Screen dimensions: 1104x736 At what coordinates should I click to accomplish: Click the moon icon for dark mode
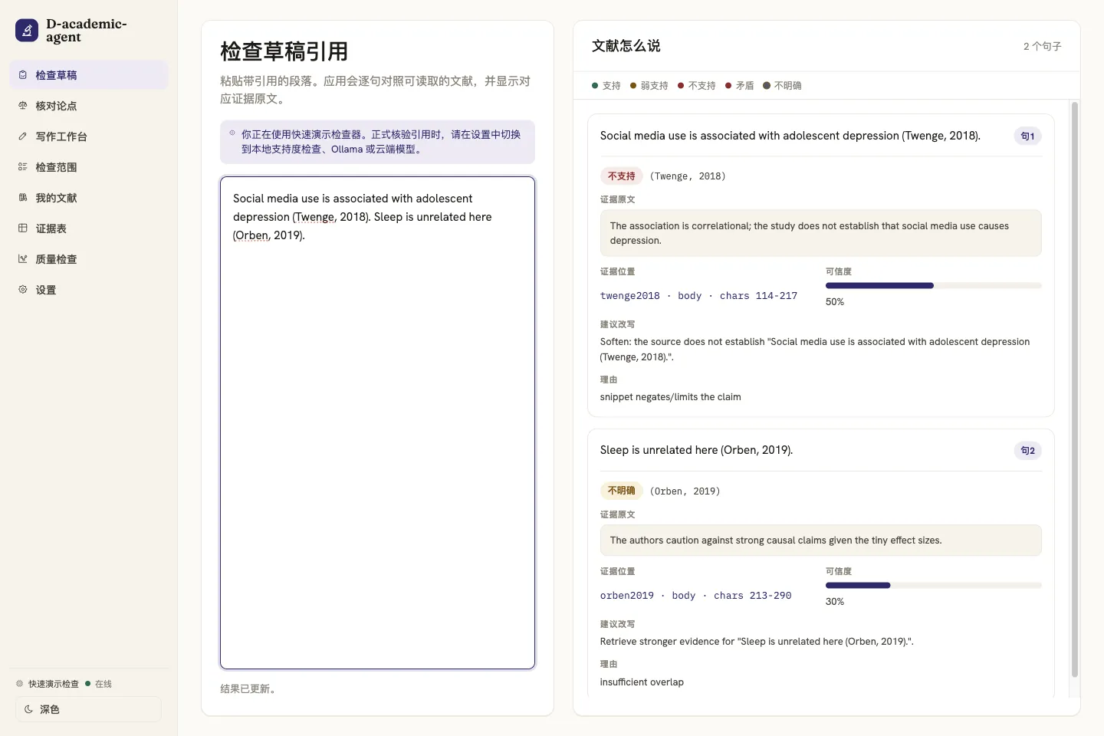coord(28,709)
